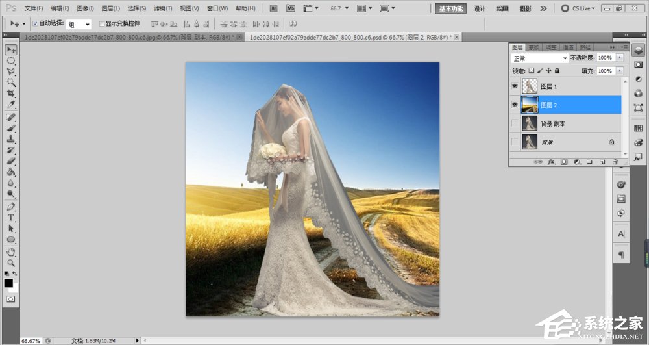Open layer style fx menu in Layers panel
649x345 pixels.
click(551, 161)
